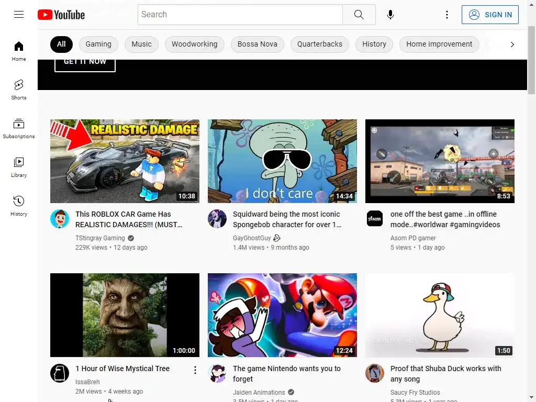
Task: Open the Mario Nintendo game thumbnail
Action: pyautogui.click(x=282, y=315)
